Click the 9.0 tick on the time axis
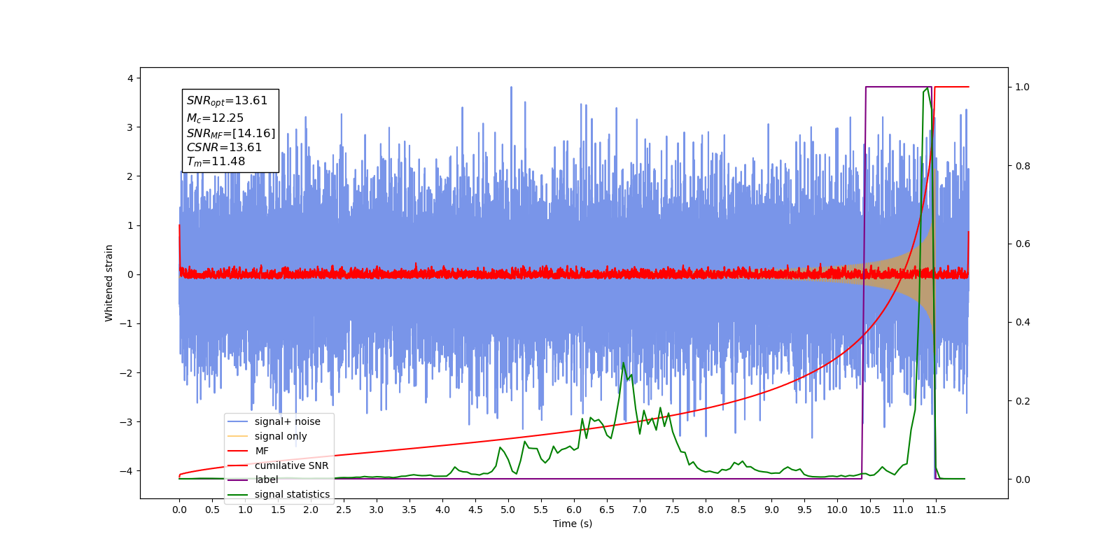The image size is (1120, 560). (x=771, y=510)
